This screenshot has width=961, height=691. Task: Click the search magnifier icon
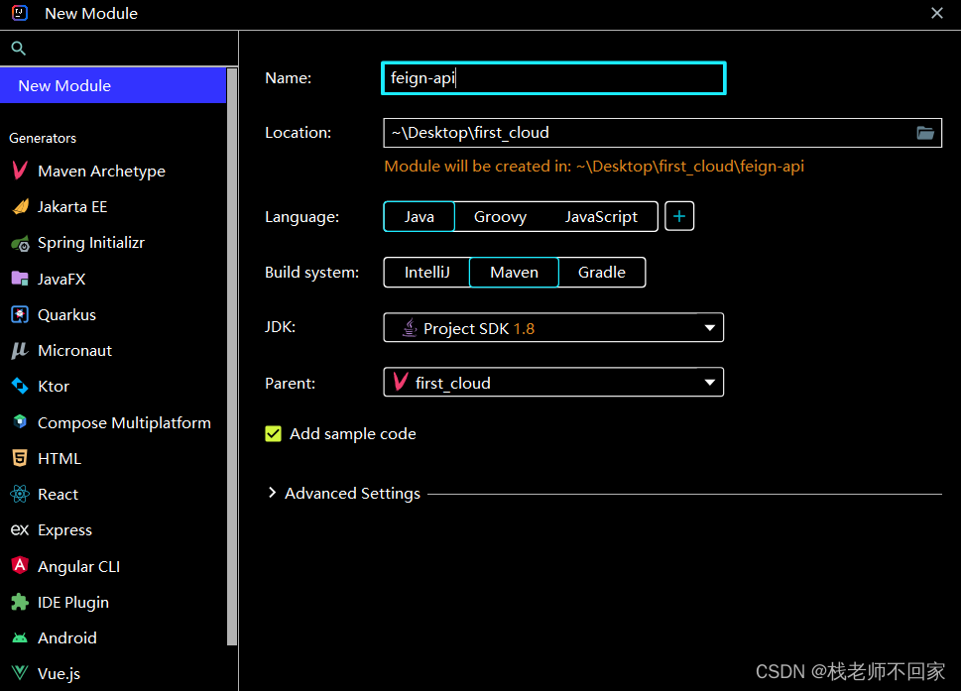point(19,48)
